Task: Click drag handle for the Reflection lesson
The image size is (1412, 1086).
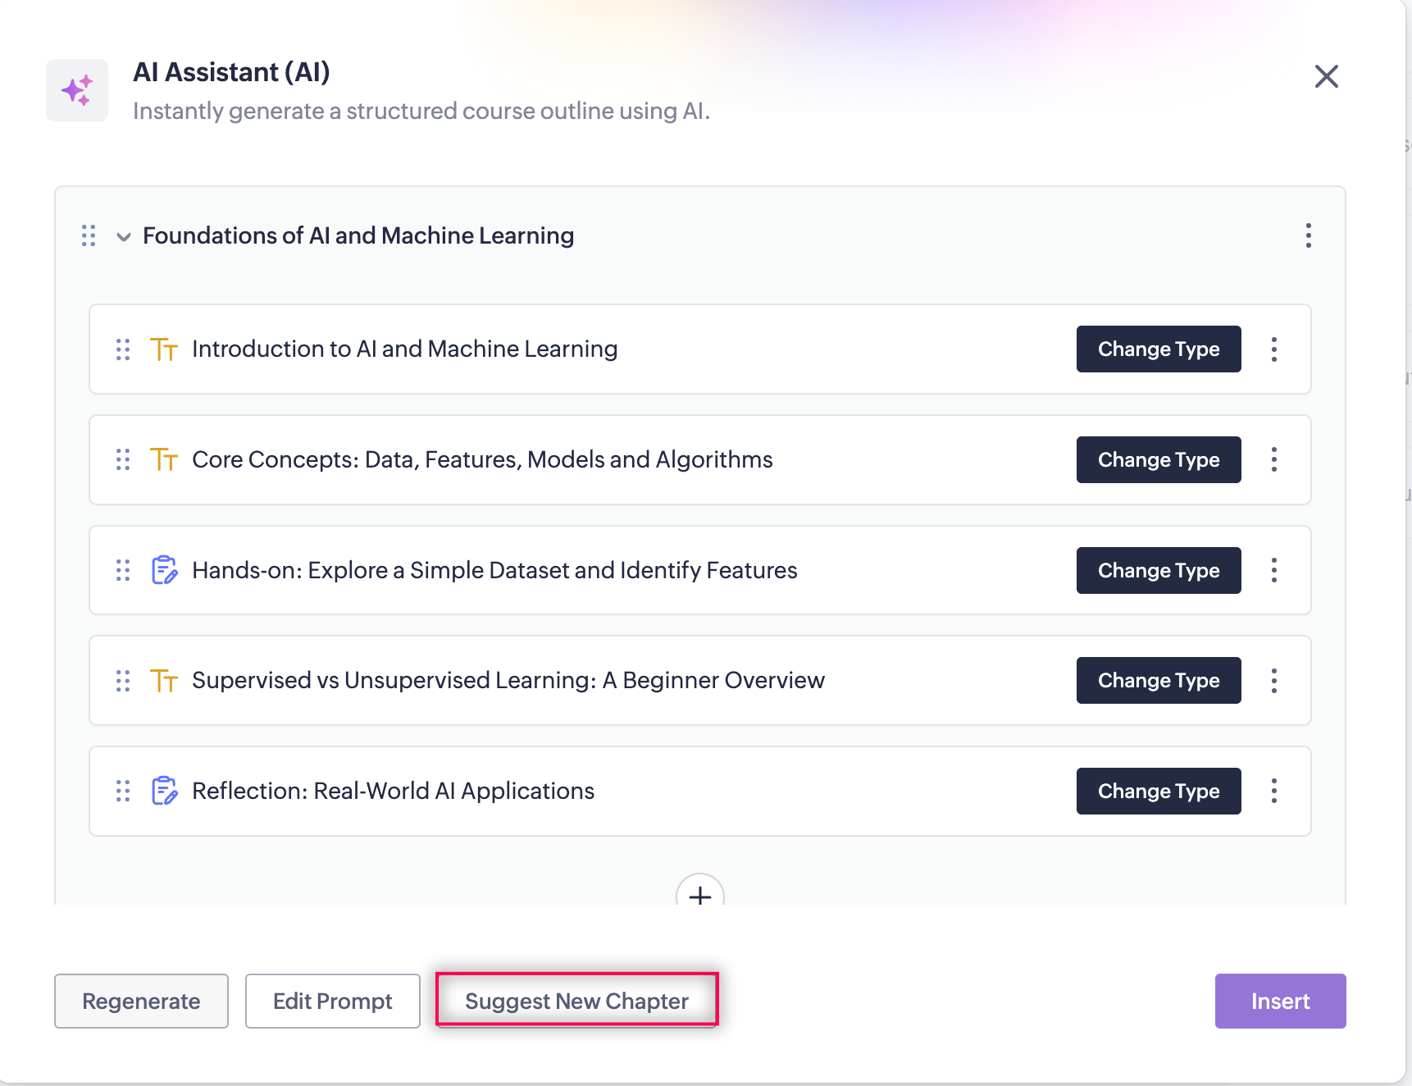Action: [123, 791]
